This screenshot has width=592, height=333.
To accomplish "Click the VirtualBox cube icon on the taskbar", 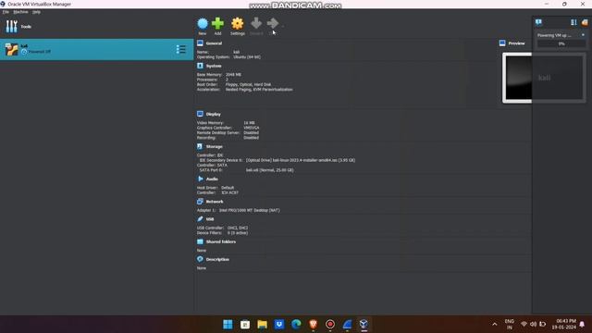I will coord(364,325).
